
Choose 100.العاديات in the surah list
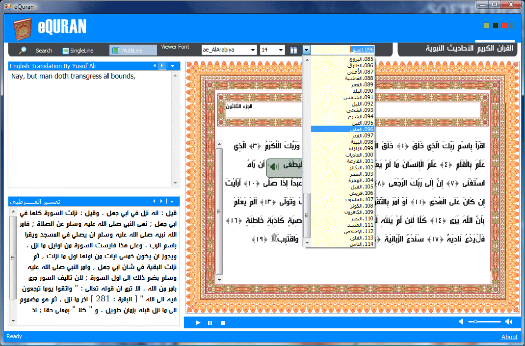point(342,155)
